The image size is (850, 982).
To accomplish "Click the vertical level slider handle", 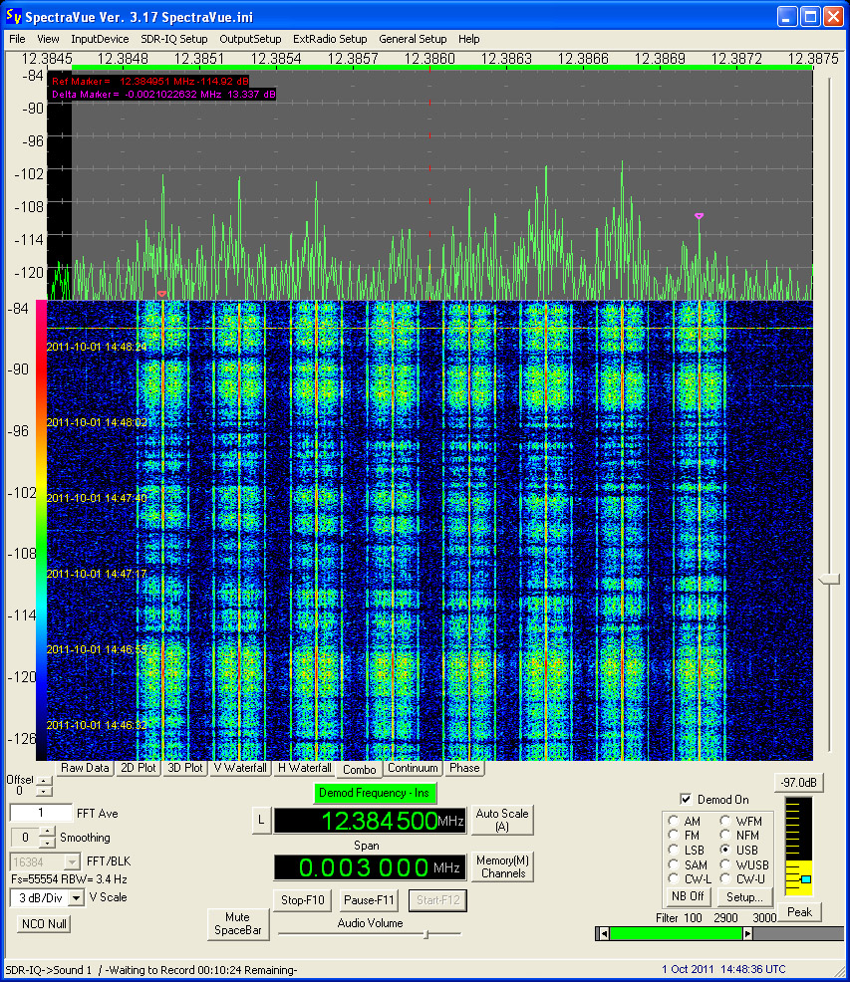I will coord(829,580).
